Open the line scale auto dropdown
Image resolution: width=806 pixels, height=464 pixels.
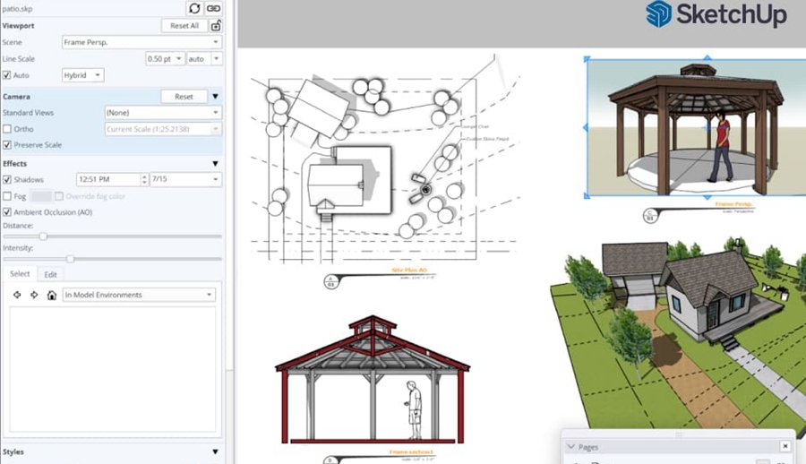(204, 58)
